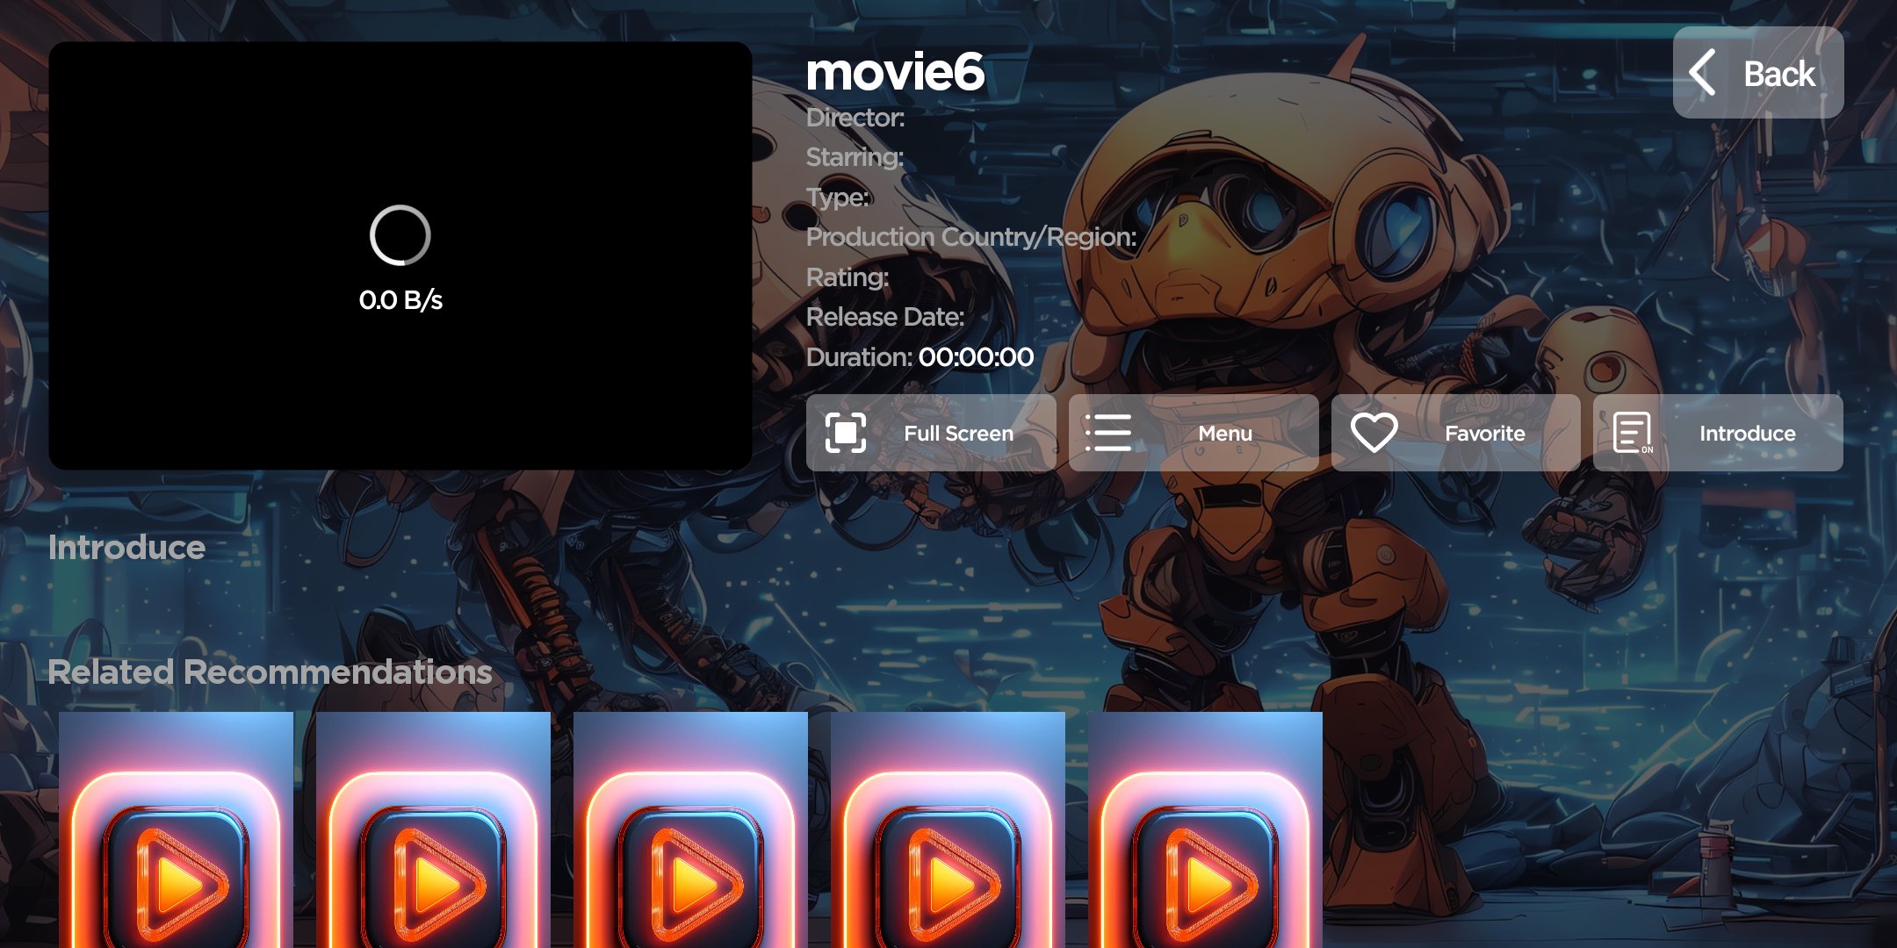Toggle the Introduce panel on
This screenshot has height=948, width=1897.
1746,433
